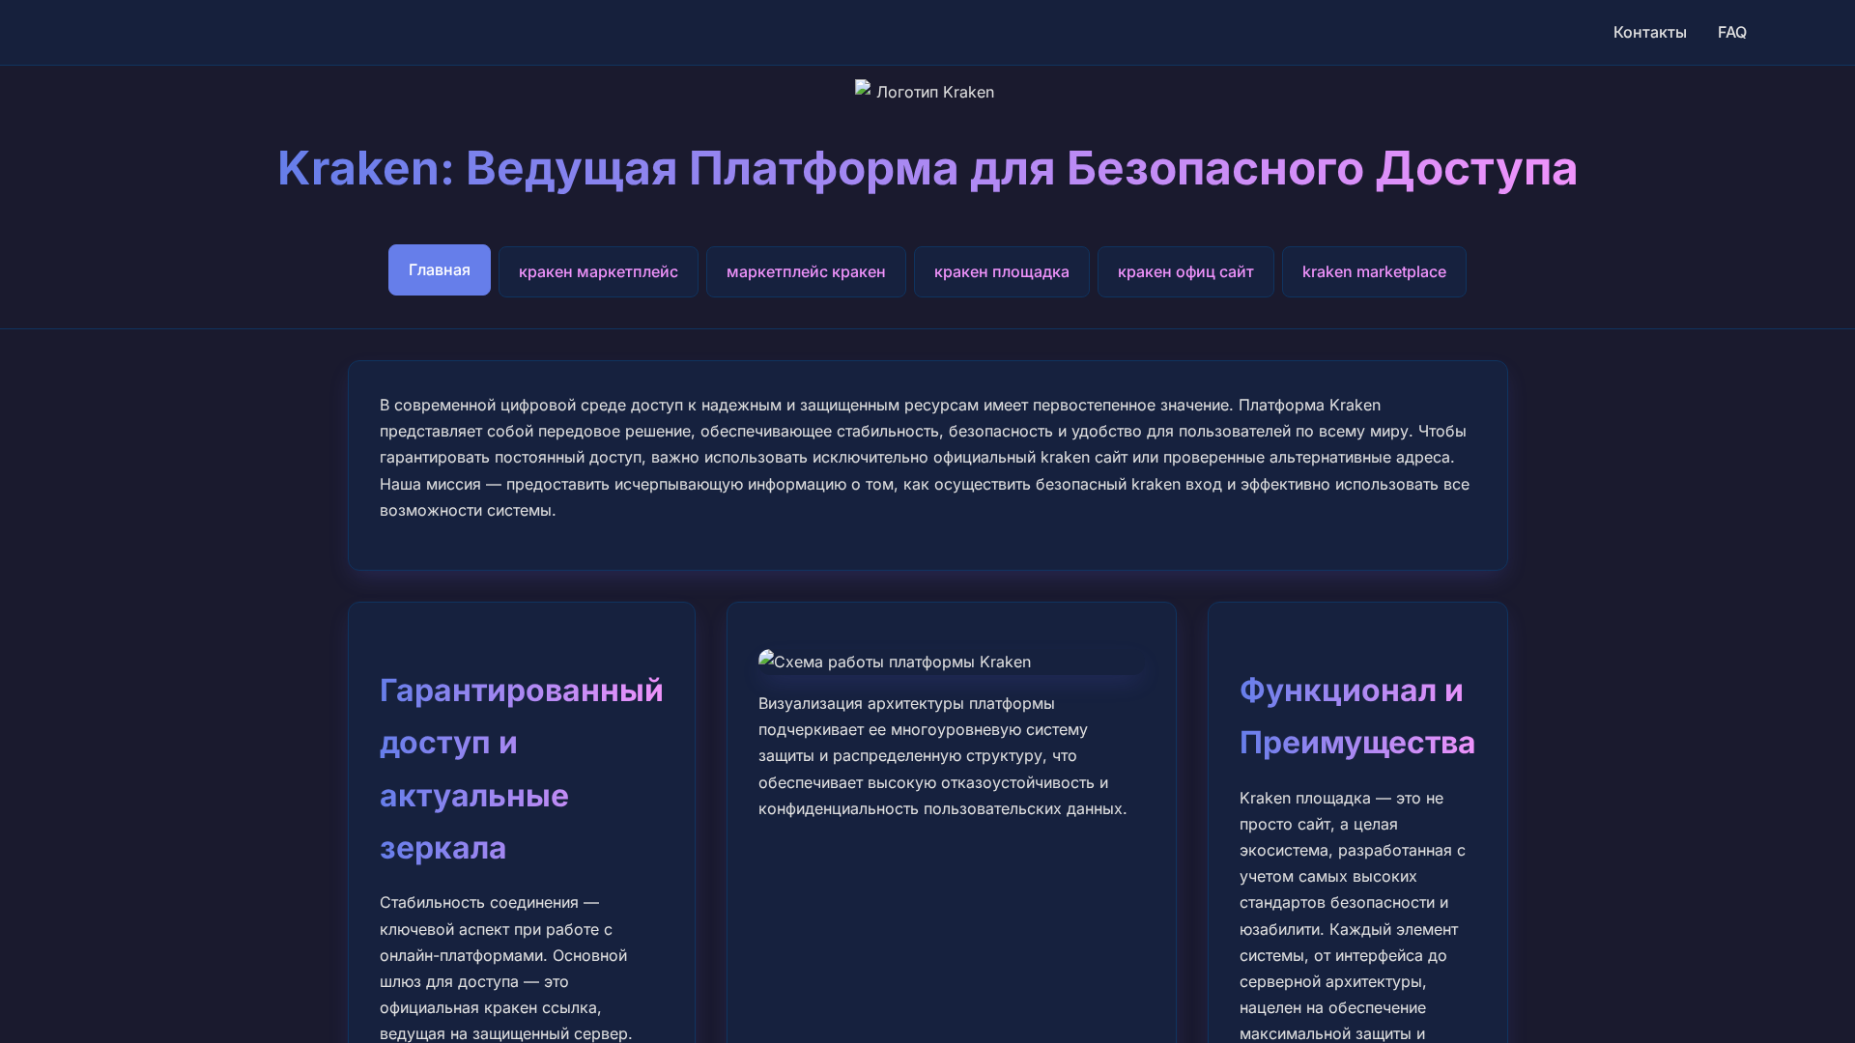Click caption text Визуализация архитектуры платформы
The image size is (1855, 1043).
(951, 756)
